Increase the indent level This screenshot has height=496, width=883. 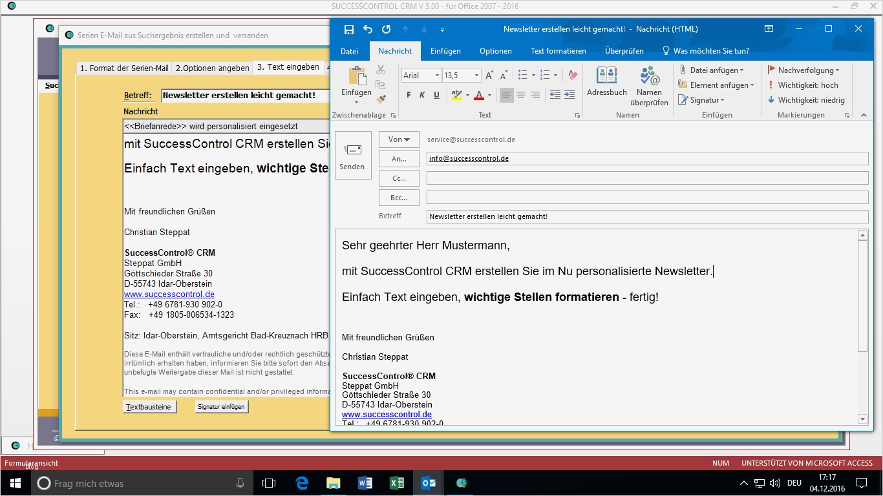click(x=569, y=95)
